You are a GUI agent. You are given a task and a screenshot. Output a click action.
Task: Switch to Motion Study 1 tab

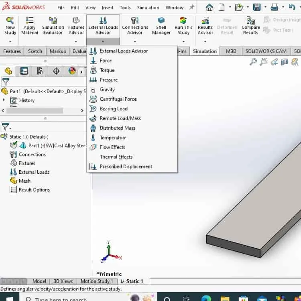97,281
